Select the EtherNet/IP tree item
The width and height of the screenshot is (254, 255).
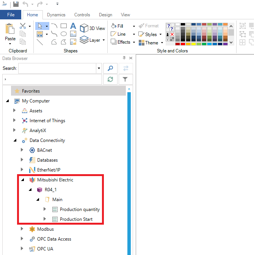[49, 170]
